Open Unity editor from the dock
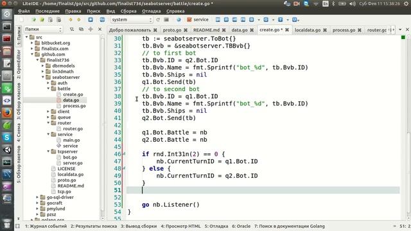Image resolution: width=411 pixels, height=231 pixels. click(7, 150)
